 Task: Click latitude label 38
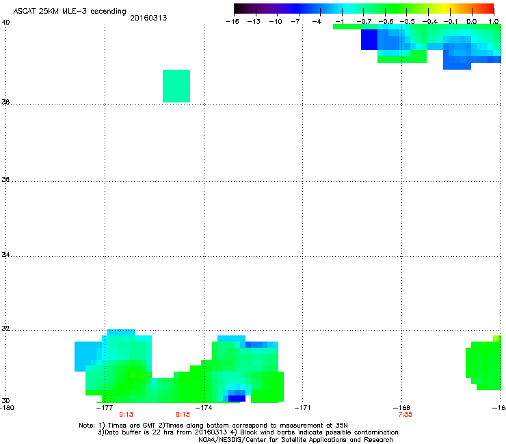(x=5, y=102)
